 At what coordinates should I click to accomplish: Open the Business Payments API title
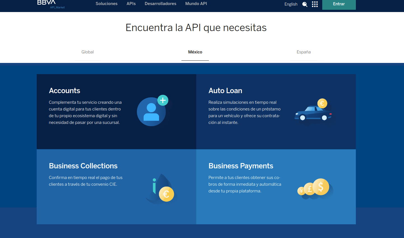pos(241,166)
